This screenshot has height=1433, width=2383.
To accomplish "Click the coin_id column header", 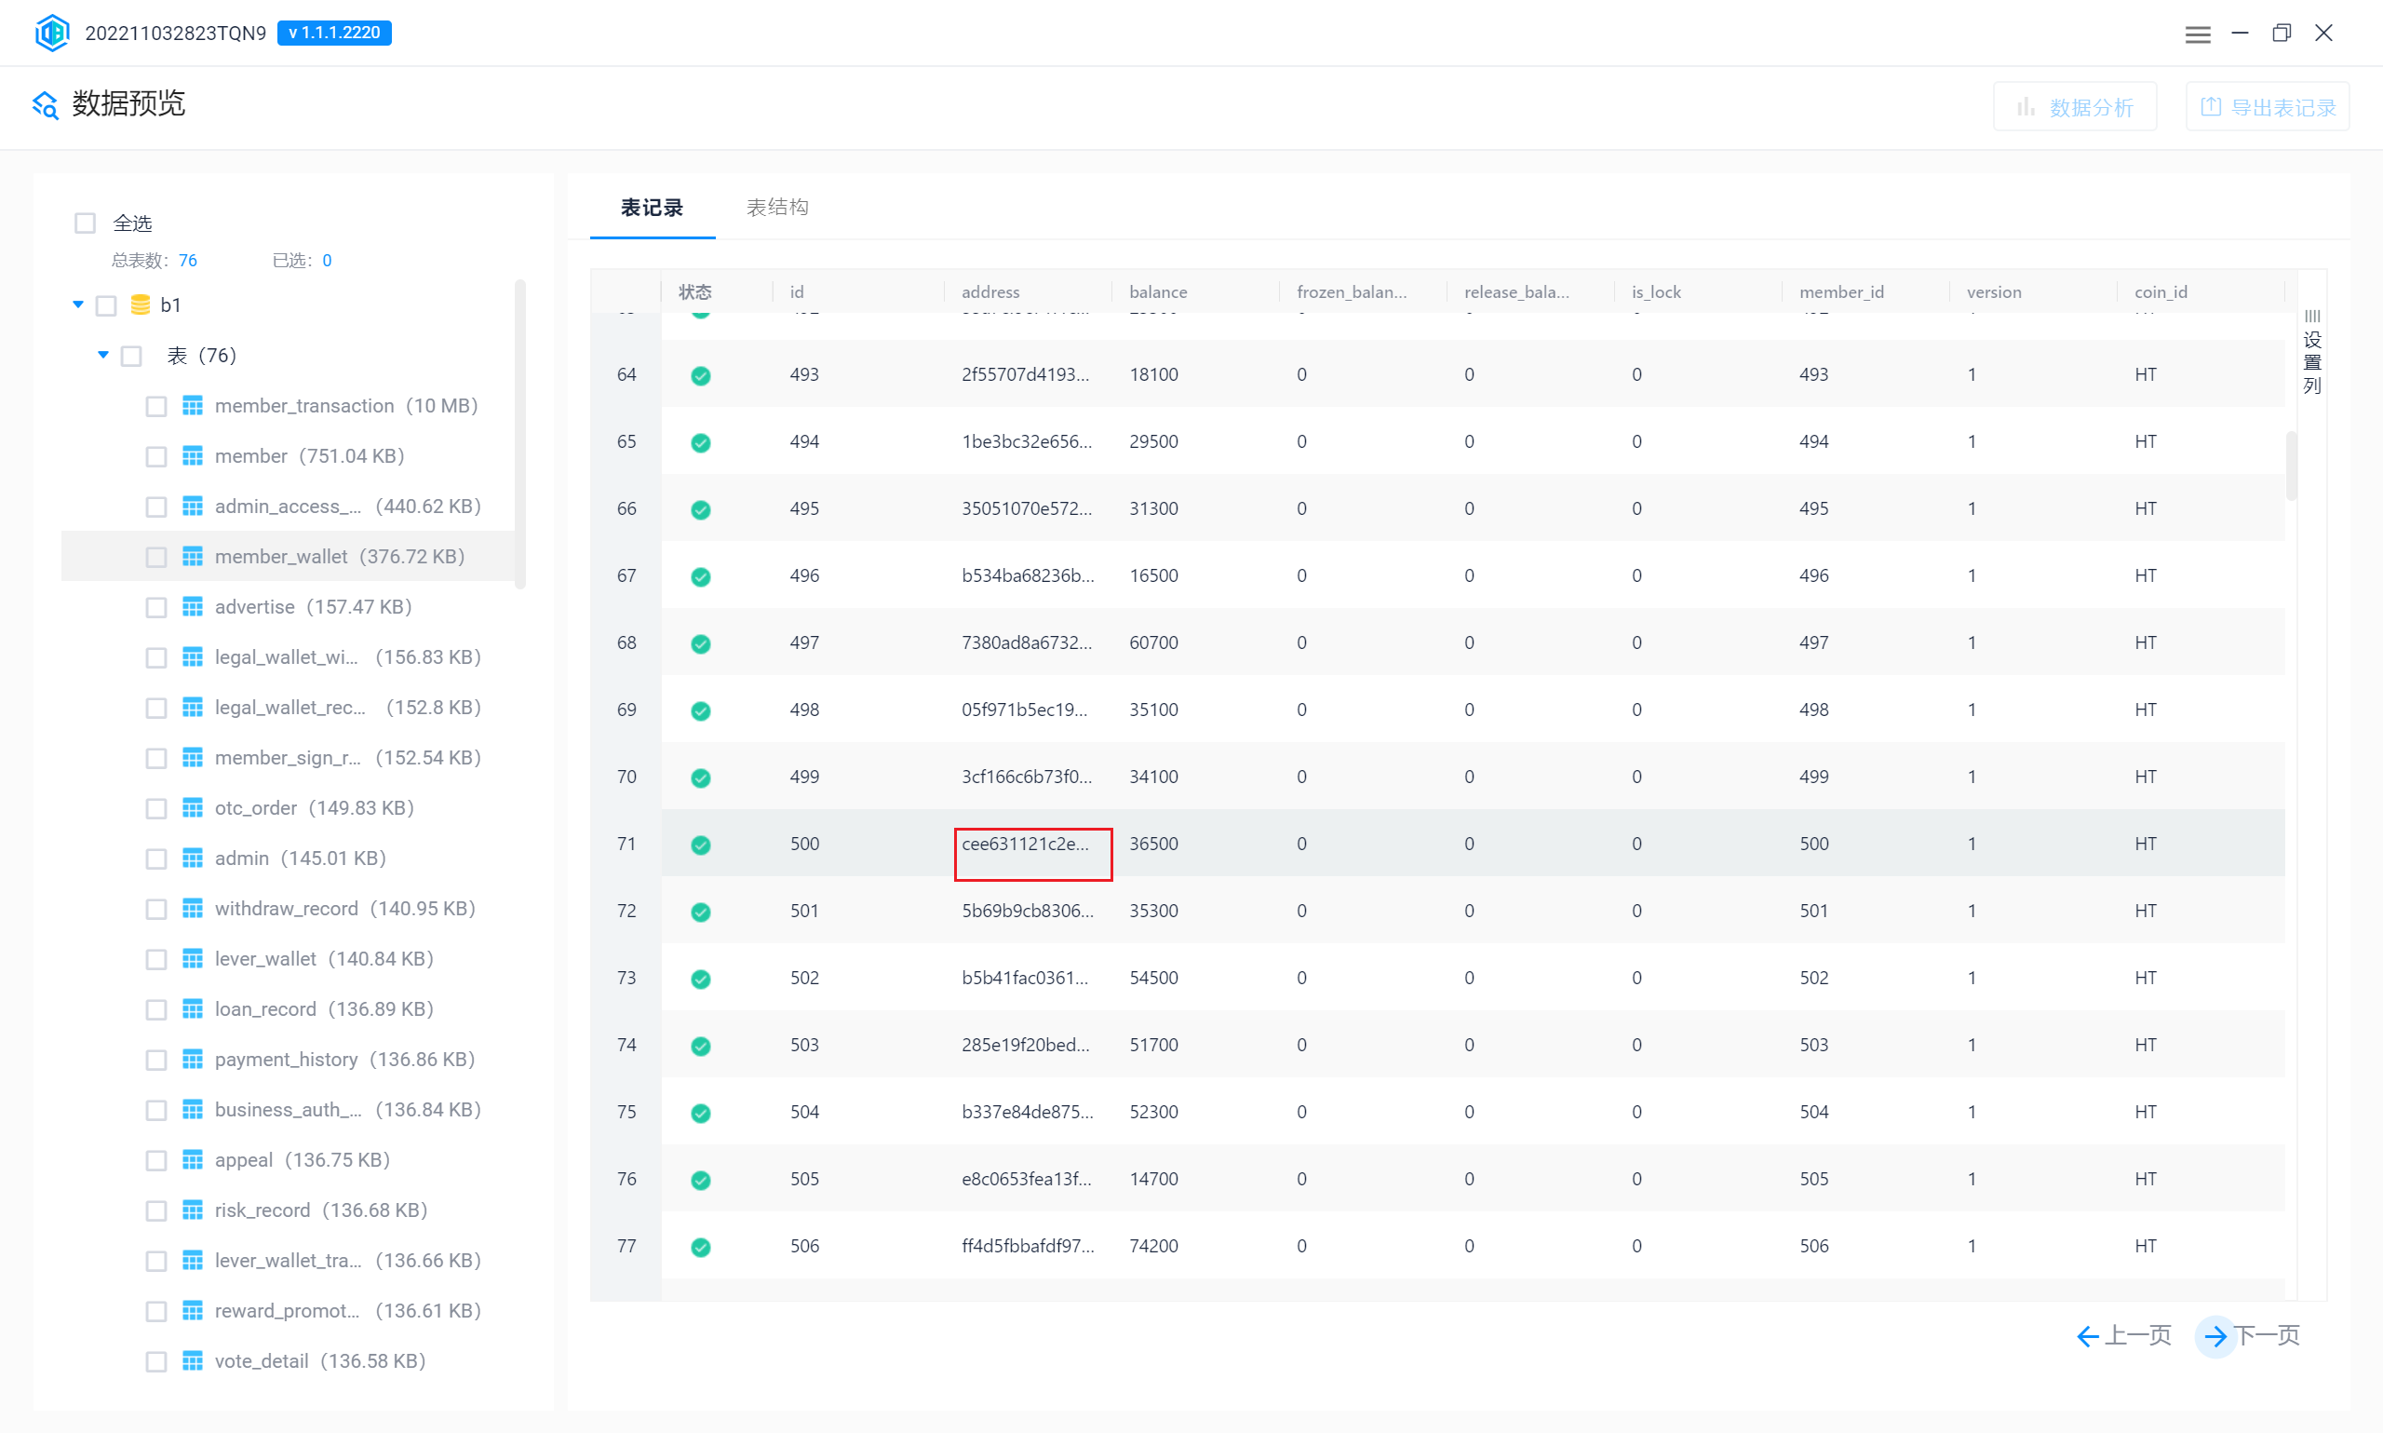I will [x=2160, y=291].
